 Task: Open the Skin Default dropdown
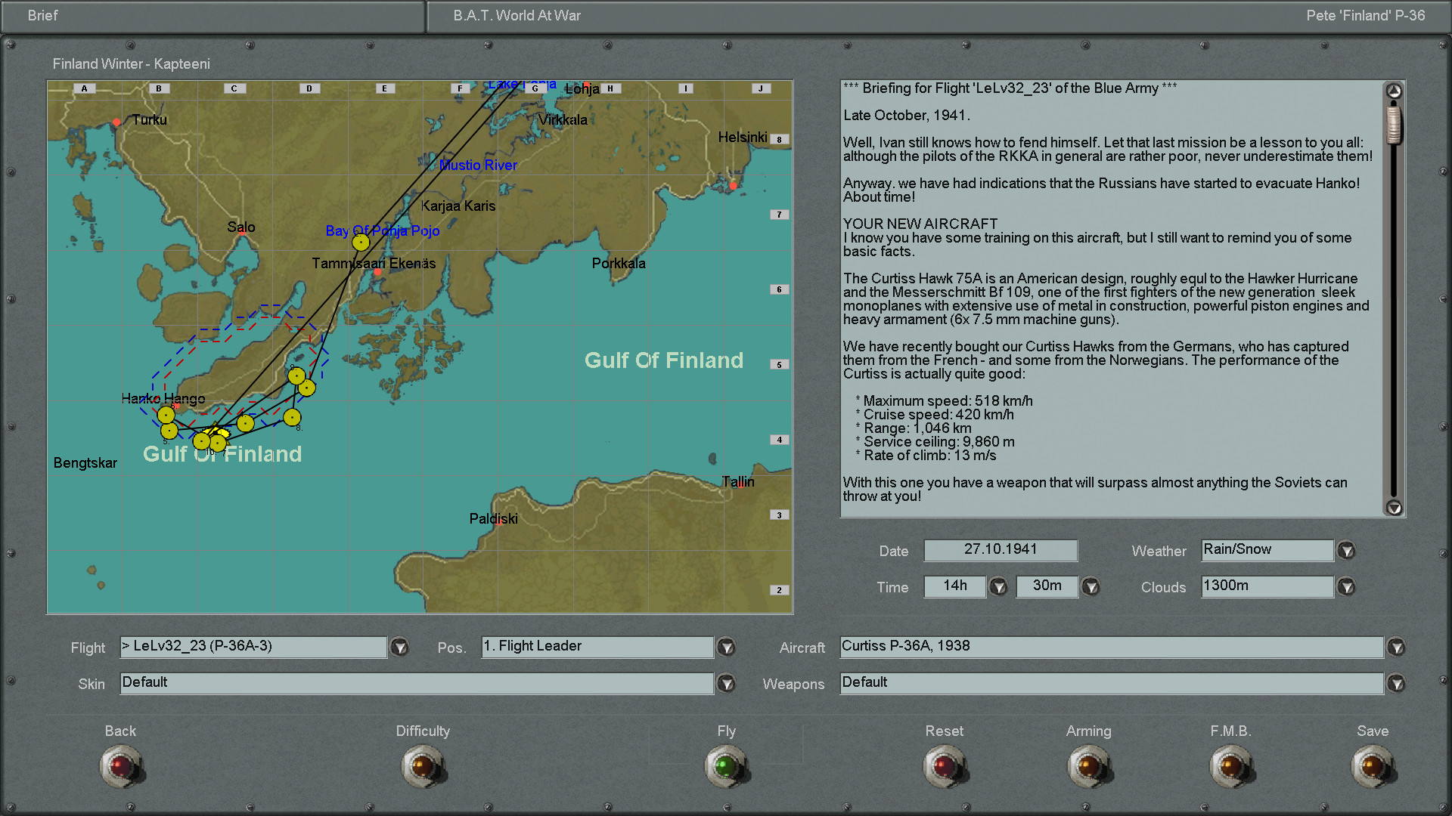click(726, 684)
